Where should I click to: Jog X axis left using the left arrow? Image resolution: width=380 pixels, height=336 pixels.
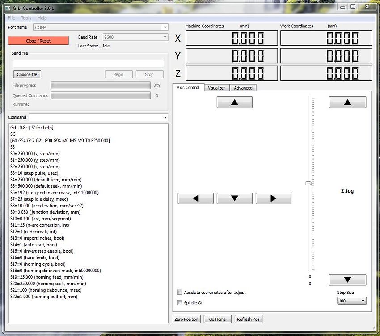tap(195, 198)
